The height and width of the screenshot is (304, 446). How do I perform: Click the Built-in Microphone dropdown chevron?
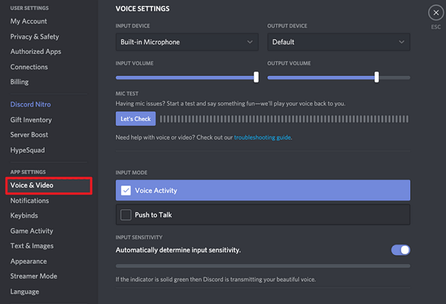[250, 42]
